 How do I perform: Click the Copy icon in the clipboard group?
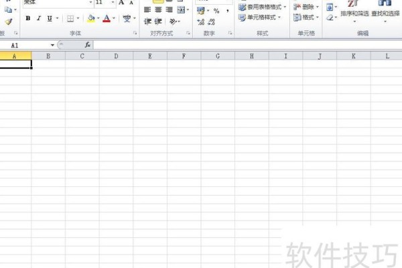[x=8, y=10]
